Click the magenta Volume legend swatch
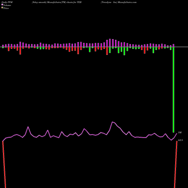This screenshot has height=188, width=188. click(2, 5)
